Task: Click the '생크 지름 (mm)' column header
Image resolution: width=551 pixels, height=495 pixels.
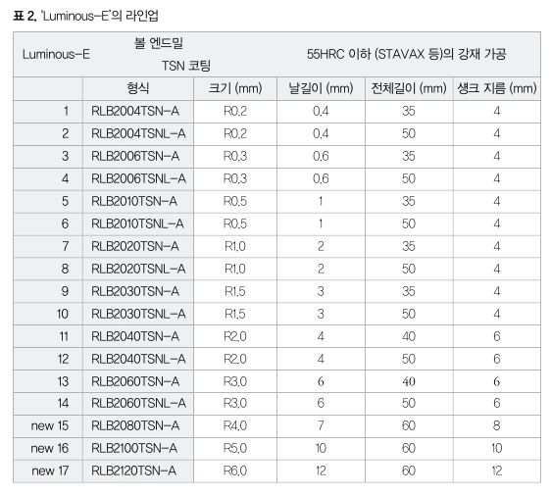Action: pyautogui.click(x=497, y=88)
